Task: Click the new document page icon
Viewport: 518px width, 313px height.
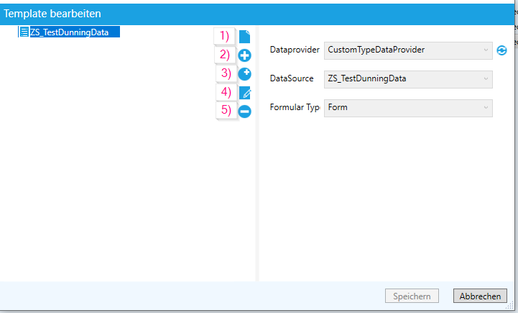Action: tap(244, 37)
